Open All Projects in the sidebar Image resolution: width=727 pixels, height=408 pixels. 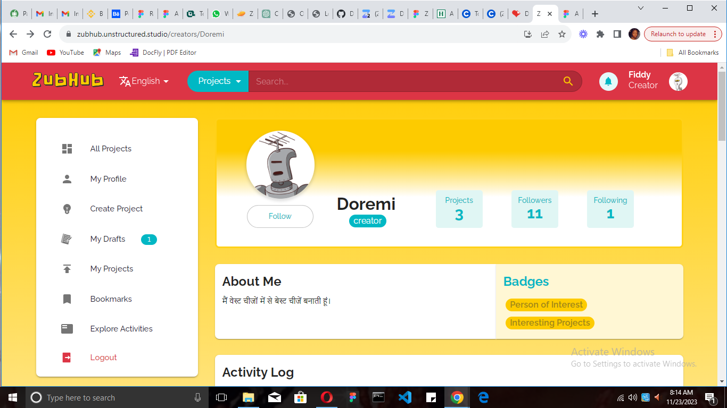111,149
